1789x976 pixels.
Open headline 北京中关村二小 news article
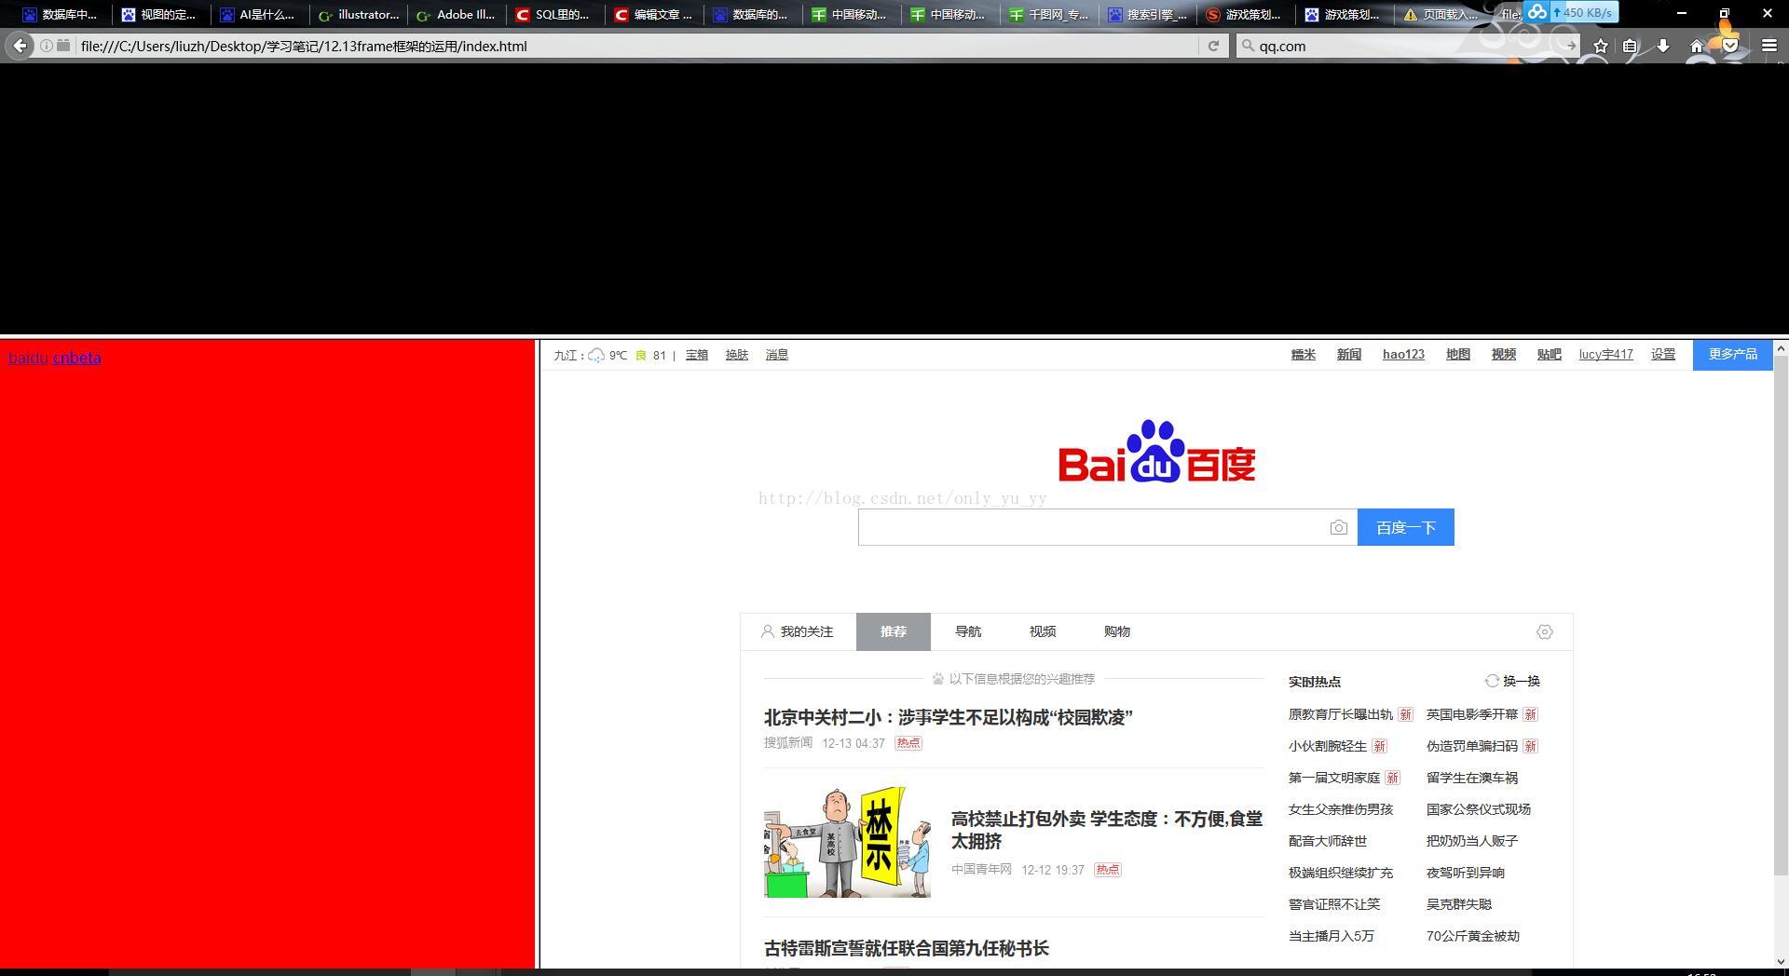pyautogui.click(x=948, y=718)
